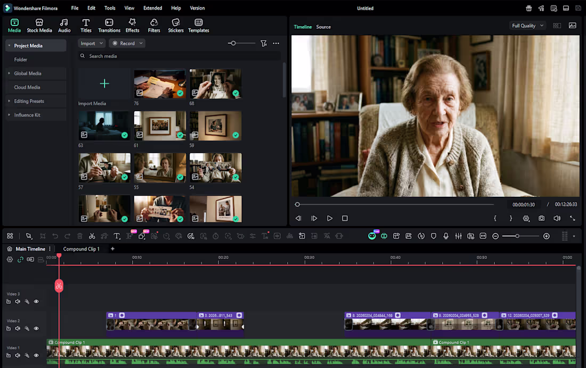The image size is (586, 368).
Task: Click the voiceover microphone icon
Action: pyautogui.click(x=446, y=236)
